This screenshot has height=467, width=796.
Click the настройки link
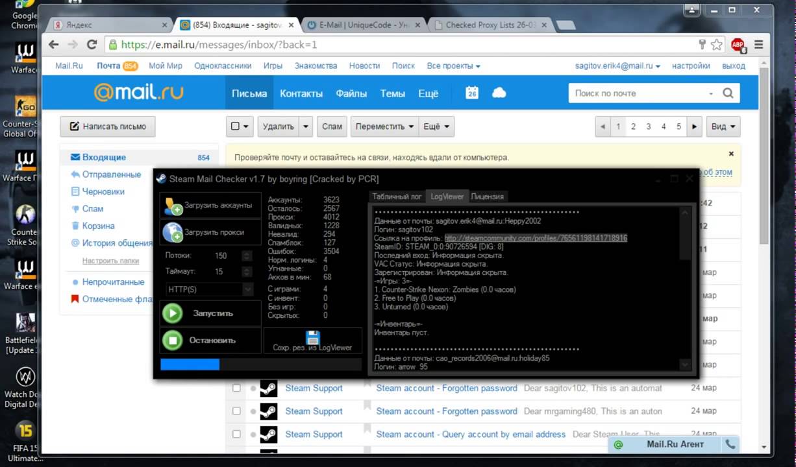tap(691, 66)
